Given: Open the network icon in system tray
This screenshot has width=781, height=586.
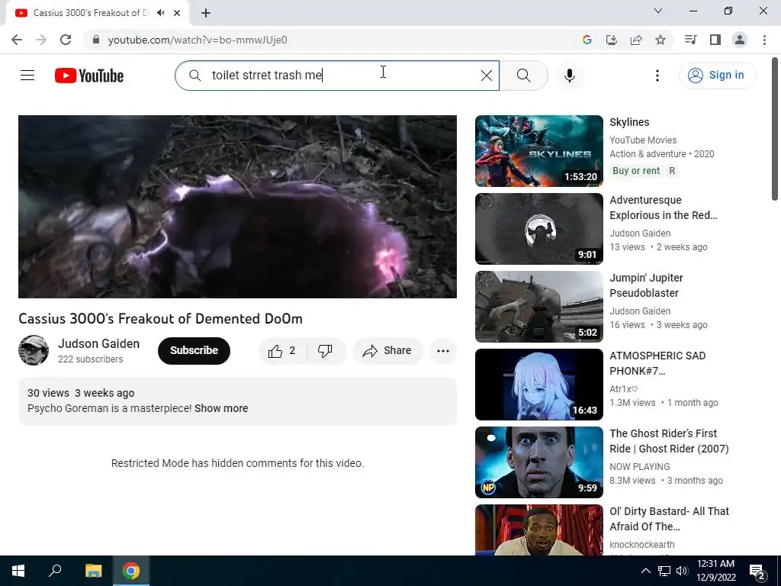Looking at the screenshot, I should pyautogui.click(x=664, y=571).
